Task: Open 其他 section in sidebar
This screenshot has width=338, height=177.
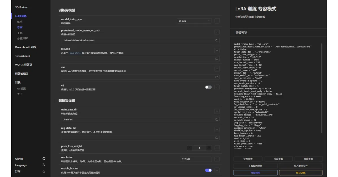Action: 18,83
